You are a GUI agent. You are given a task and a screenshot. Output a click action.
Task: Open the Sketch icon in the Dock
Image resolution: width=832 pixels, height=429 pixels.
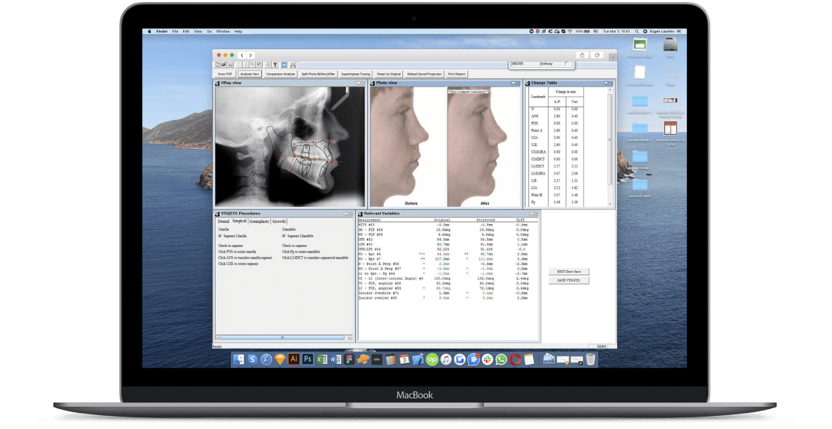(x=280, y=359)
